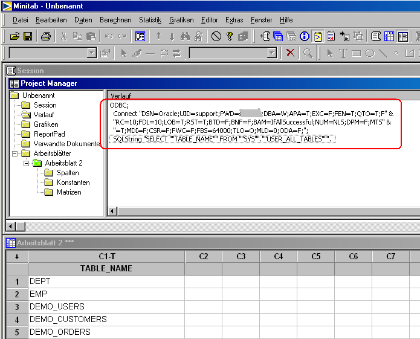Open a project with the open folder icon
Image resolution: width=420 pixels, height=339 pixels.
pos(15,36)
